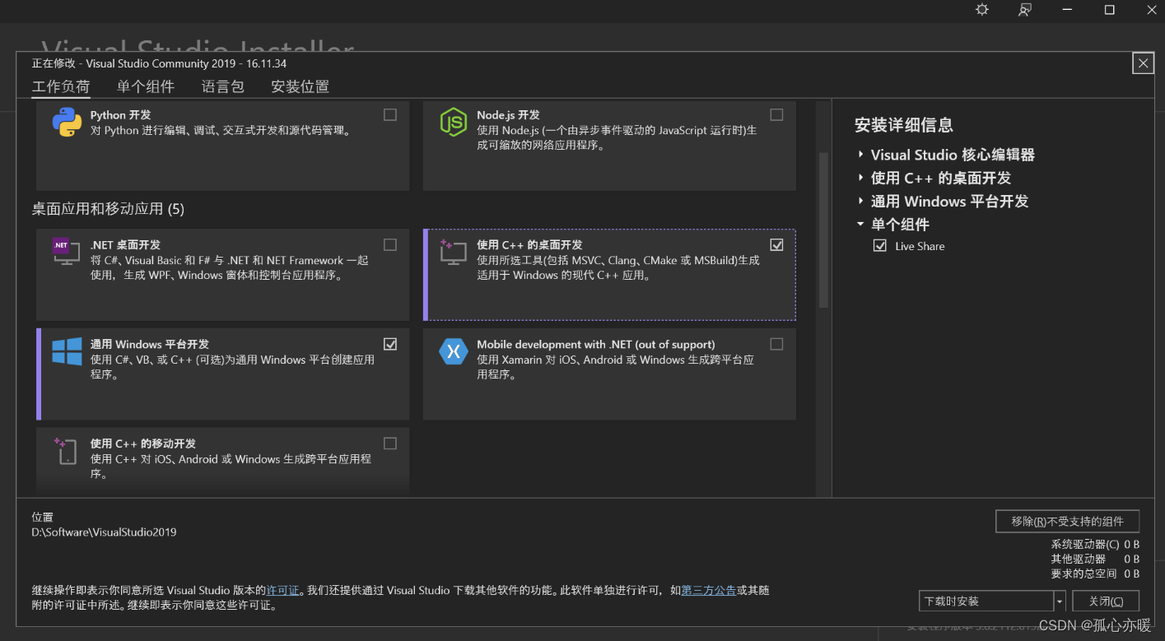Check the Python 开发 workload checkbox
The image size is (1165, 641).
click(390, 115)
